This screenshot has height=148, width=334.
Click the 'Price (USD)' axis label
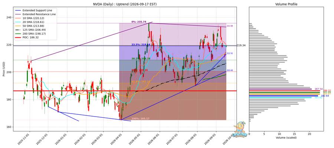click(3, 69)
